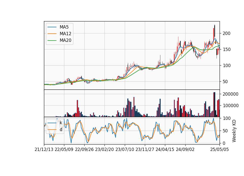Click the blue MA5 legend line
This screenshot has width=244, height=176.
pyautogui.click(x=52, y=27)
